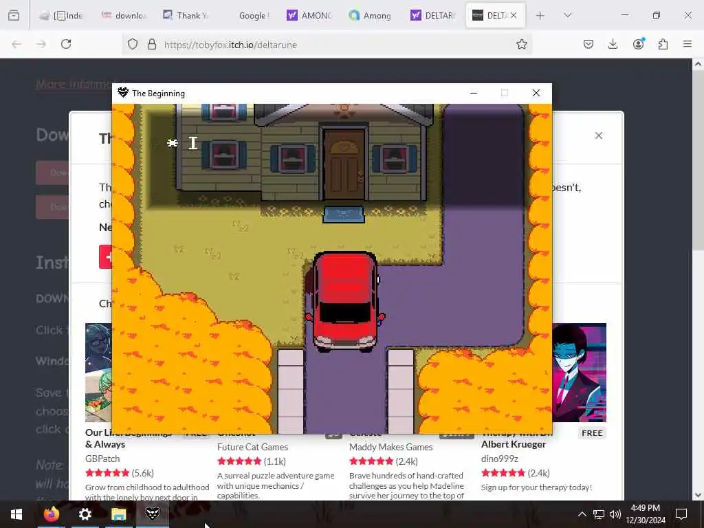Image resolution: width=704 pixels, height=528 pixels.
Task: Open Firefox downloads panel
Action: point(613,44)
